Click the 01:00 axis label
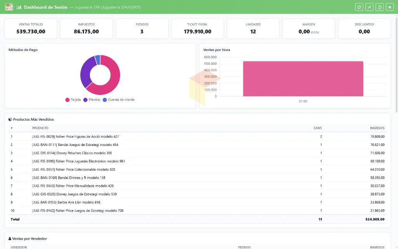Image resolution: width=398 pixels, height=249 pixels. click(303, 101)
